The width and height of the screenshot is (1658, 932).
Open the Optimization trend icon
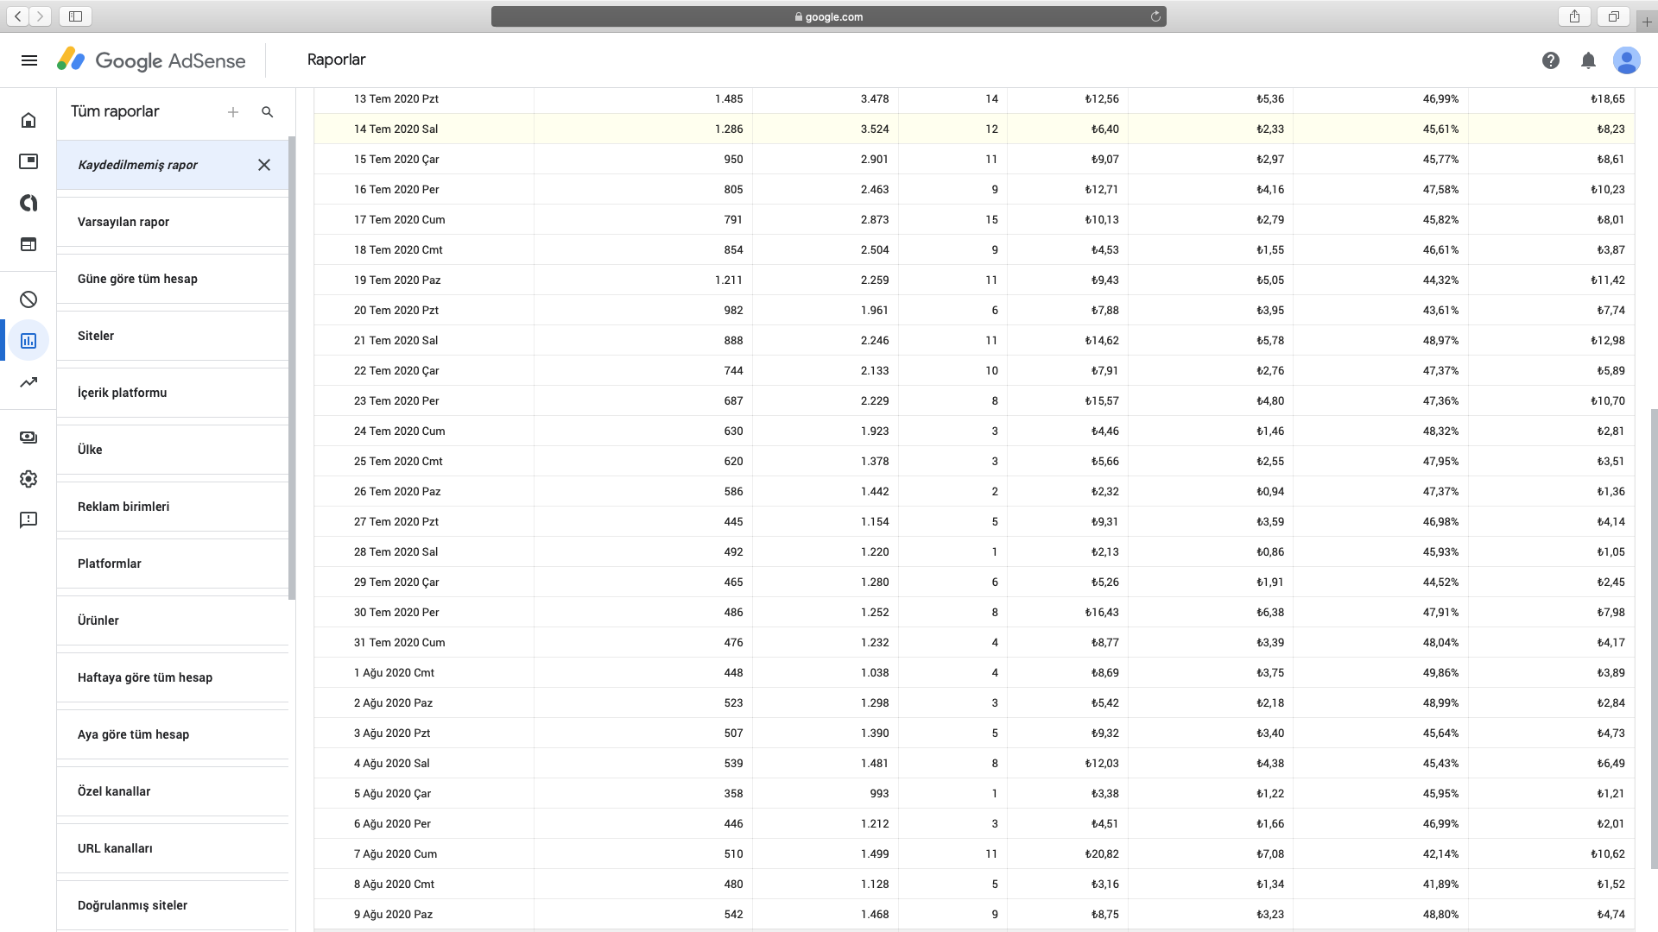(x=28, y=382)
